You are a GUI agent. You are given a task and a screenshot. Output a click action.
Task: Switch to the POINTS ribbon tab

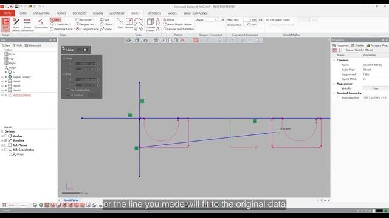click(61, 13)
